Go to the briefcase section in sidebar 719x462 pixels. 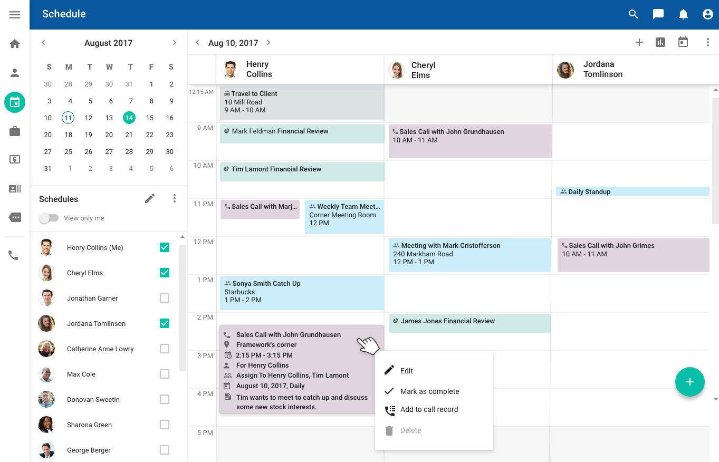pos(15,131)
